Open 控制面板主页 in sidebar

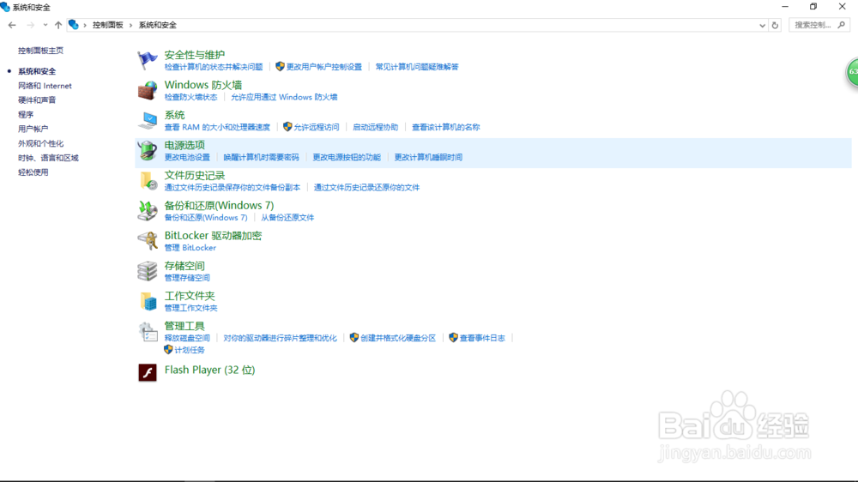click(40, 51)
